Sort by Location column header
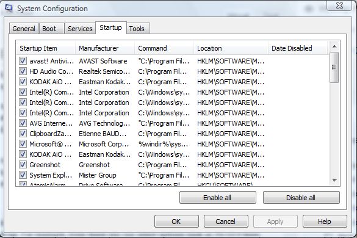This screenshot has height=238, width=357. coord(231,48)
